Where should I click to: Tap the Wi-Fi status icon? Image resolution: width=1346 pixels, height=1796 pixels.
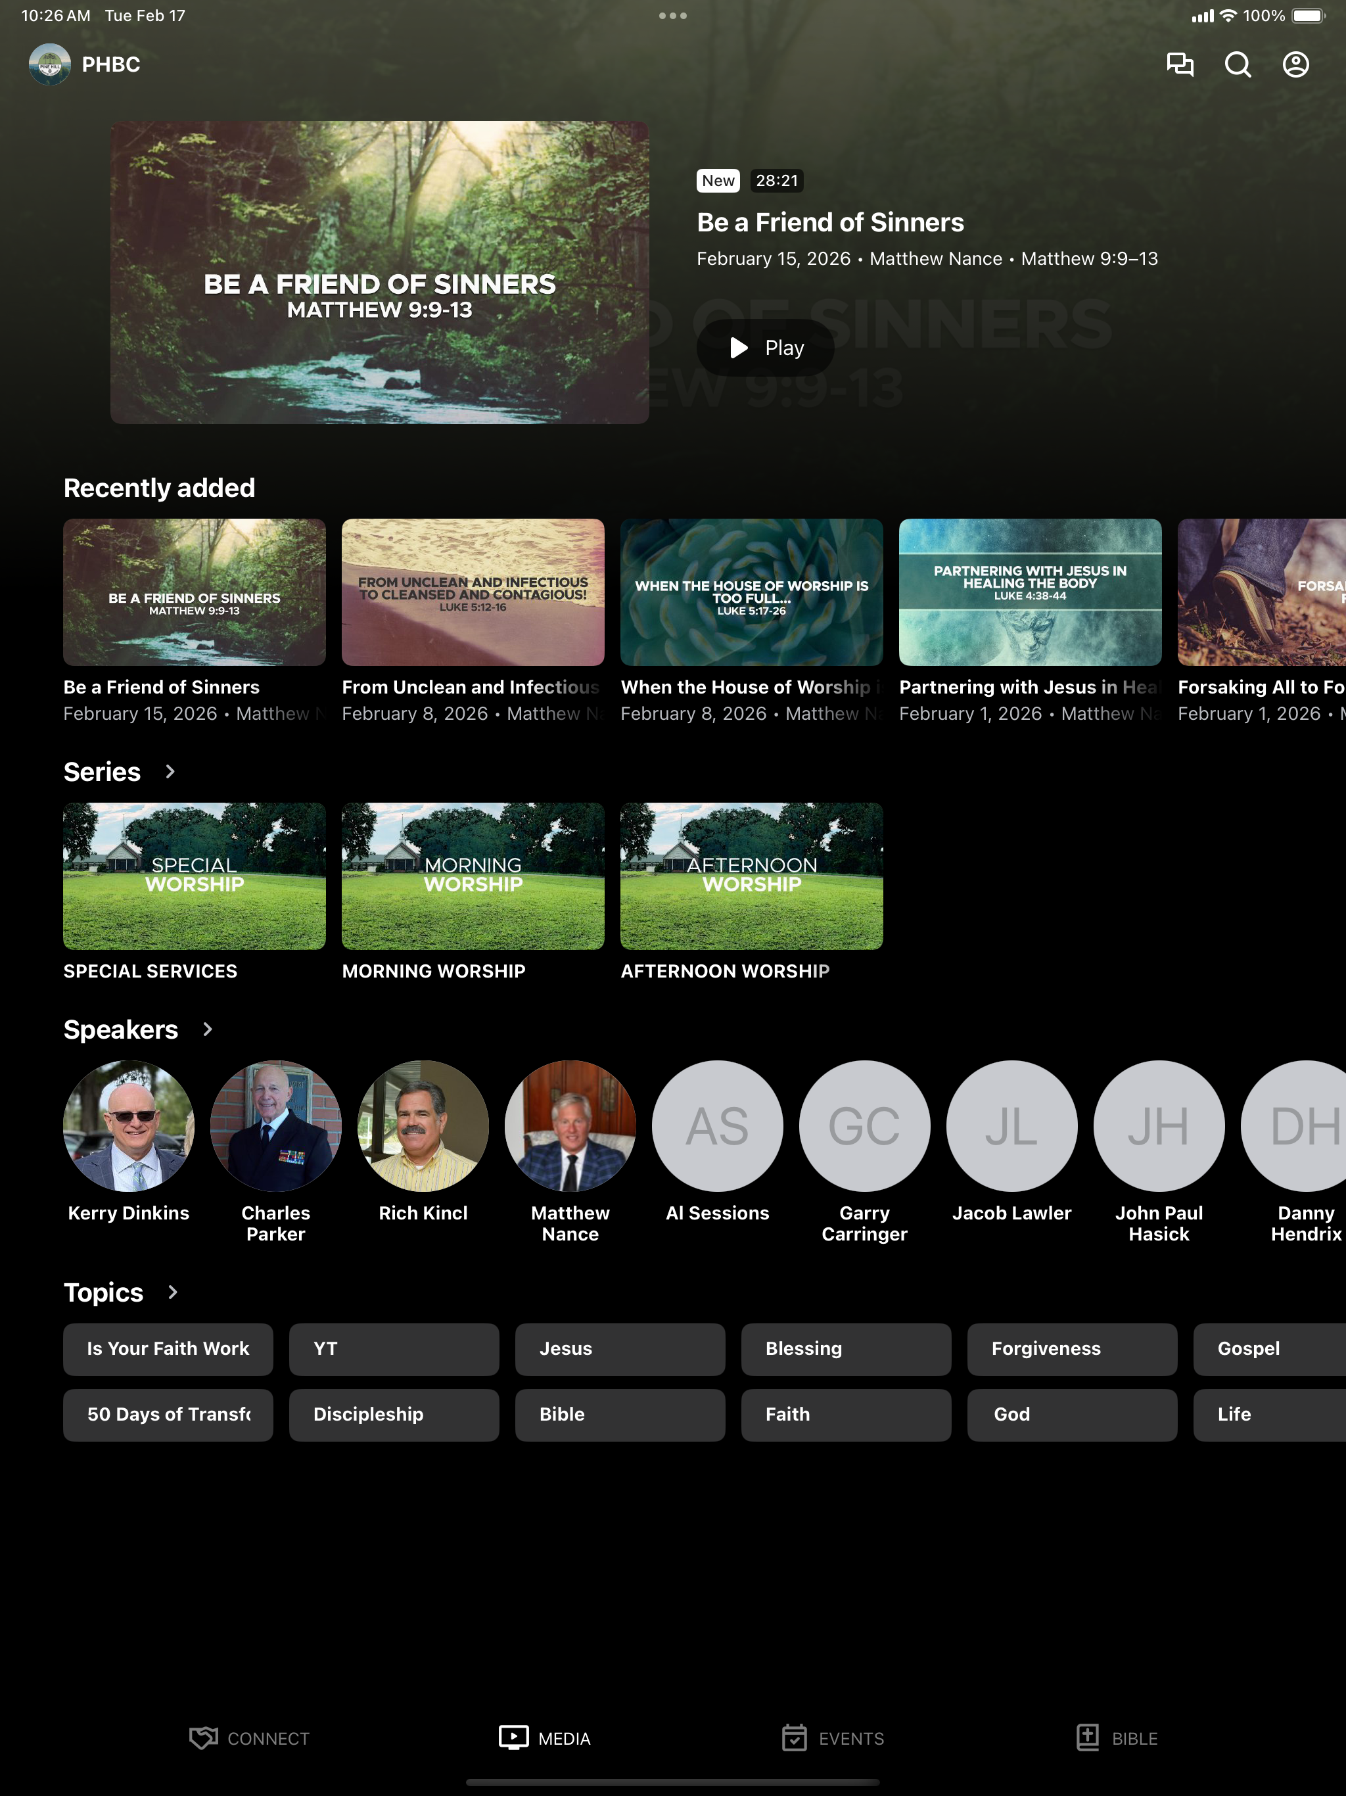pos(1228,15)
